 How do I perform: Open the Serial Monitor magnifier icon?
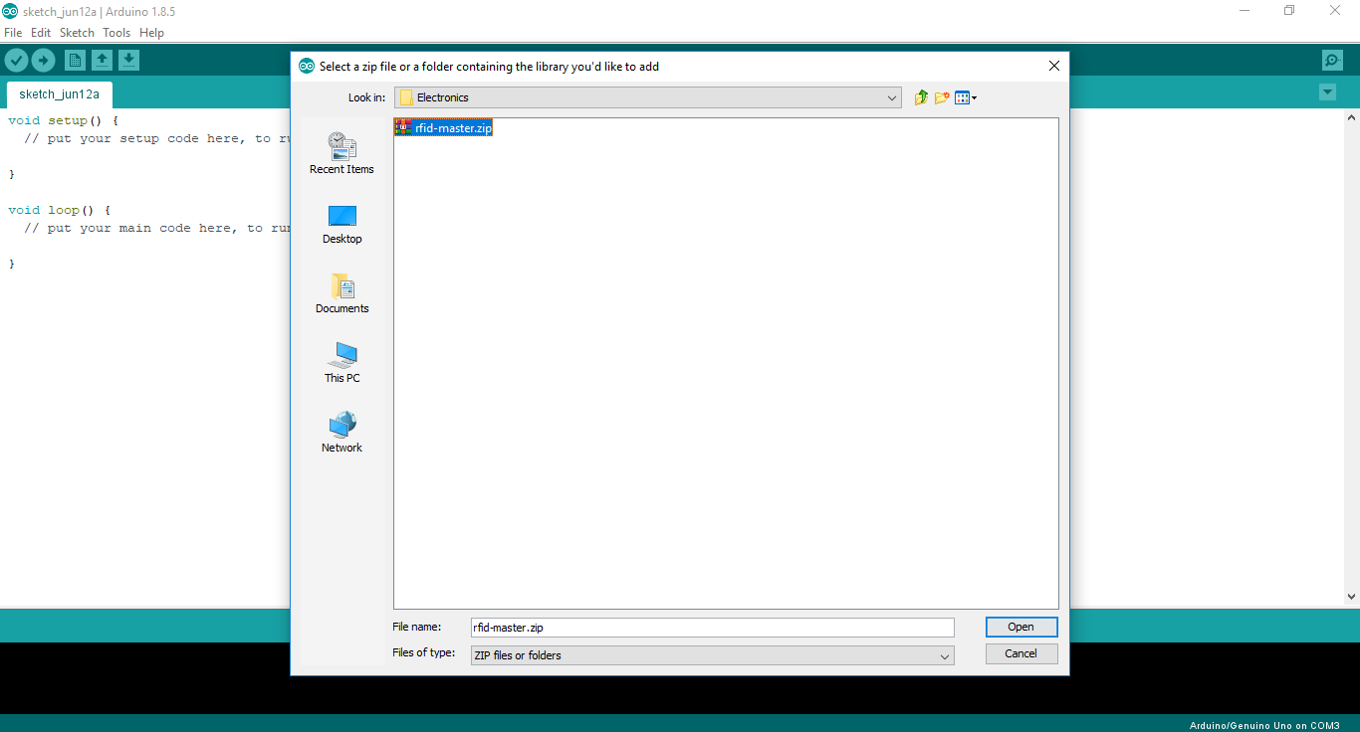(x=1332, y=61)
